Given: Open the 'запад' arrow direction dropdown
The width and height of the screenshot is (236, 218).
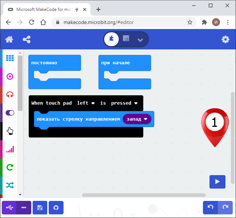Looking at the screenshot, I should [137, 119].
